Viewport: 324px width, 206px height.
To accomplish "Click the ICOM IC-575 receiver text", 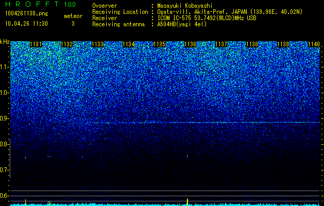I will [x=207, y=18].
